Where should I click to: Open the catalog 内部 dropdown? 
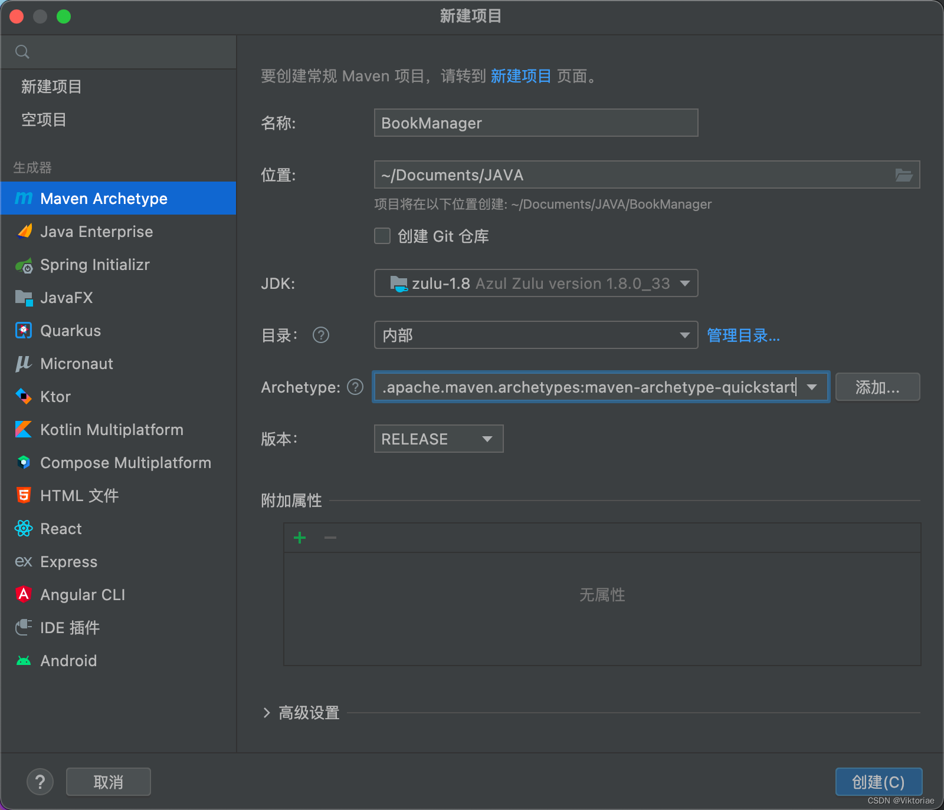536,335
